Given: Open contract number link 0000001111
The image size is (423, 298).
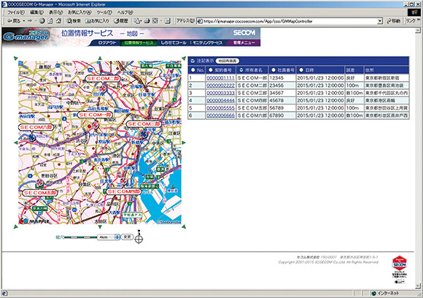Looking at the screenshot, I should pos(220,78).
